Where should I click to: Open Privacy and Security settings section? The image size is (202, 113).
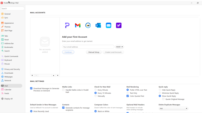(x=12, y=69)
